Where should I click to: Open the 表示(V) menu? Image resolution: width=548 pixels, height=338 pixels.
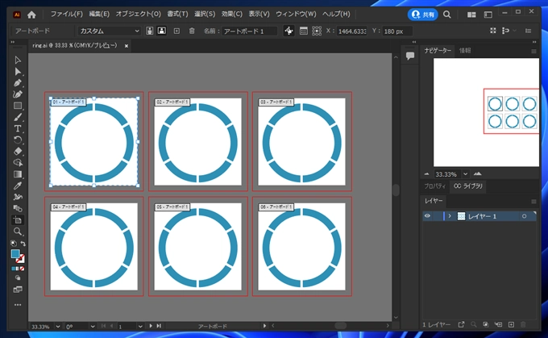(259, 14)
